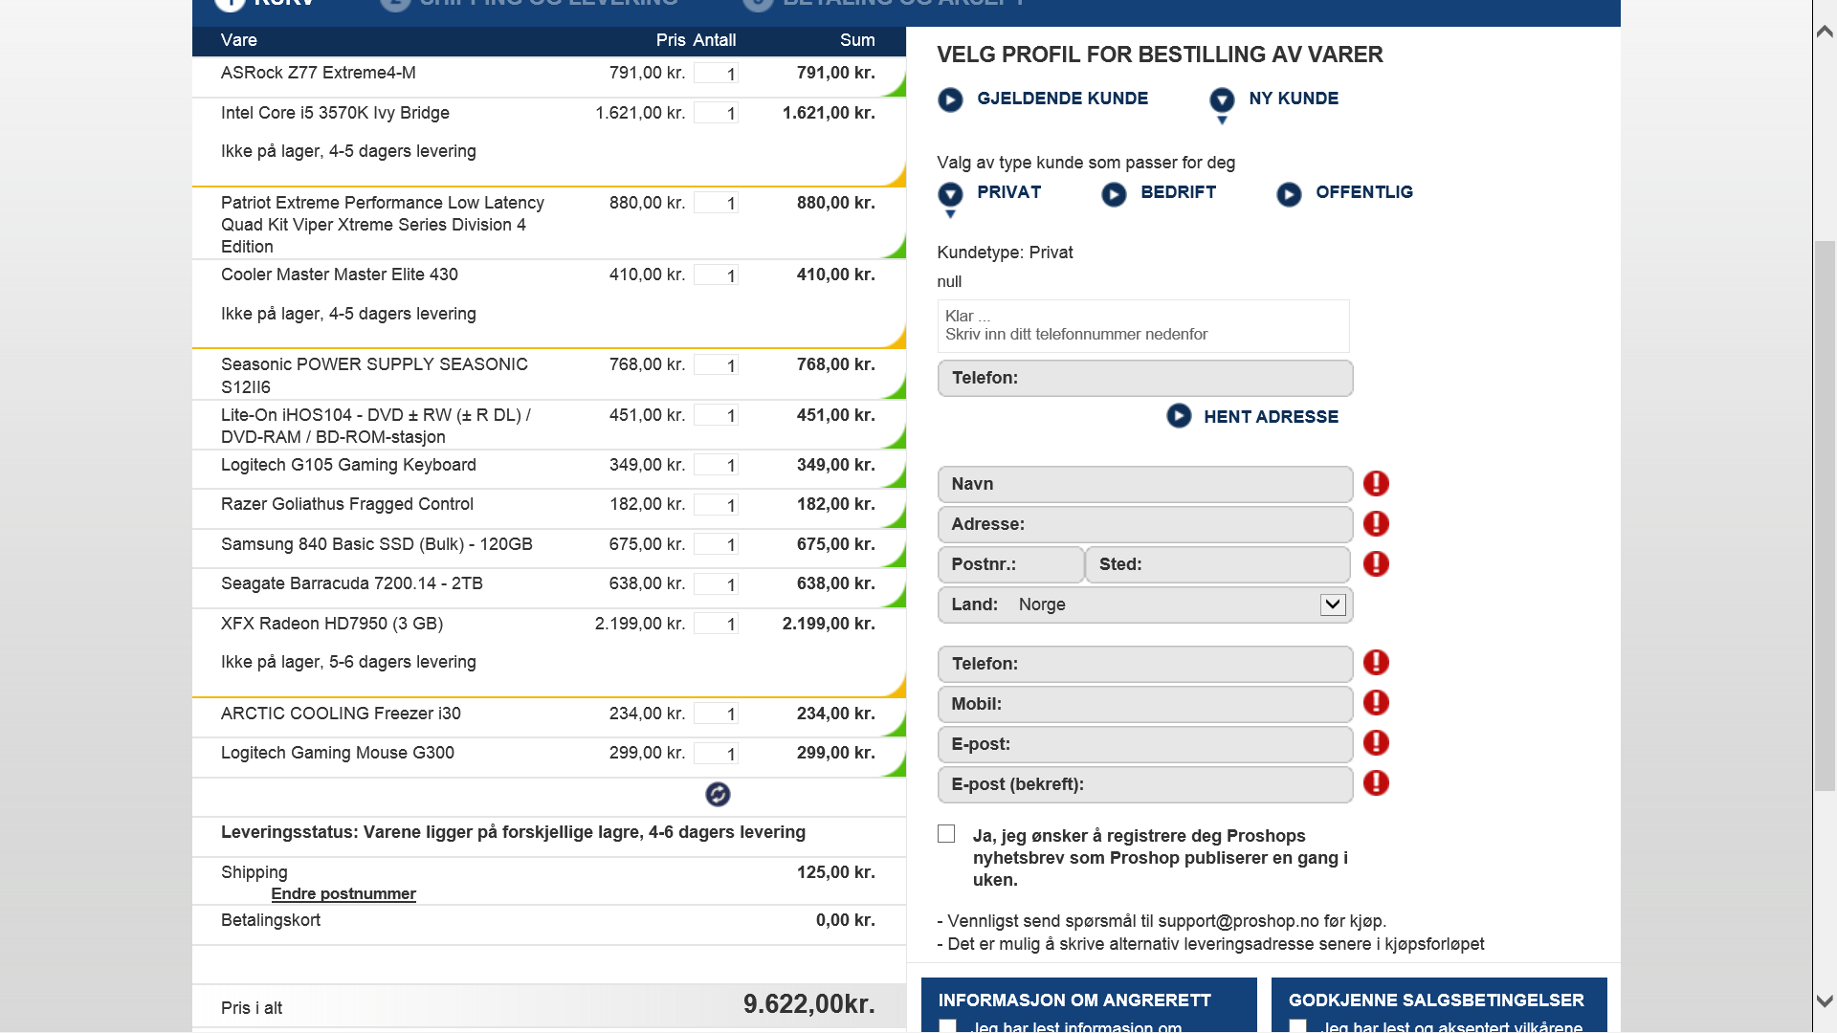This screenshot has height=1033, width=1837.
Task: Choose BEDRIFT customer type
Action: tap(1178, 192)
